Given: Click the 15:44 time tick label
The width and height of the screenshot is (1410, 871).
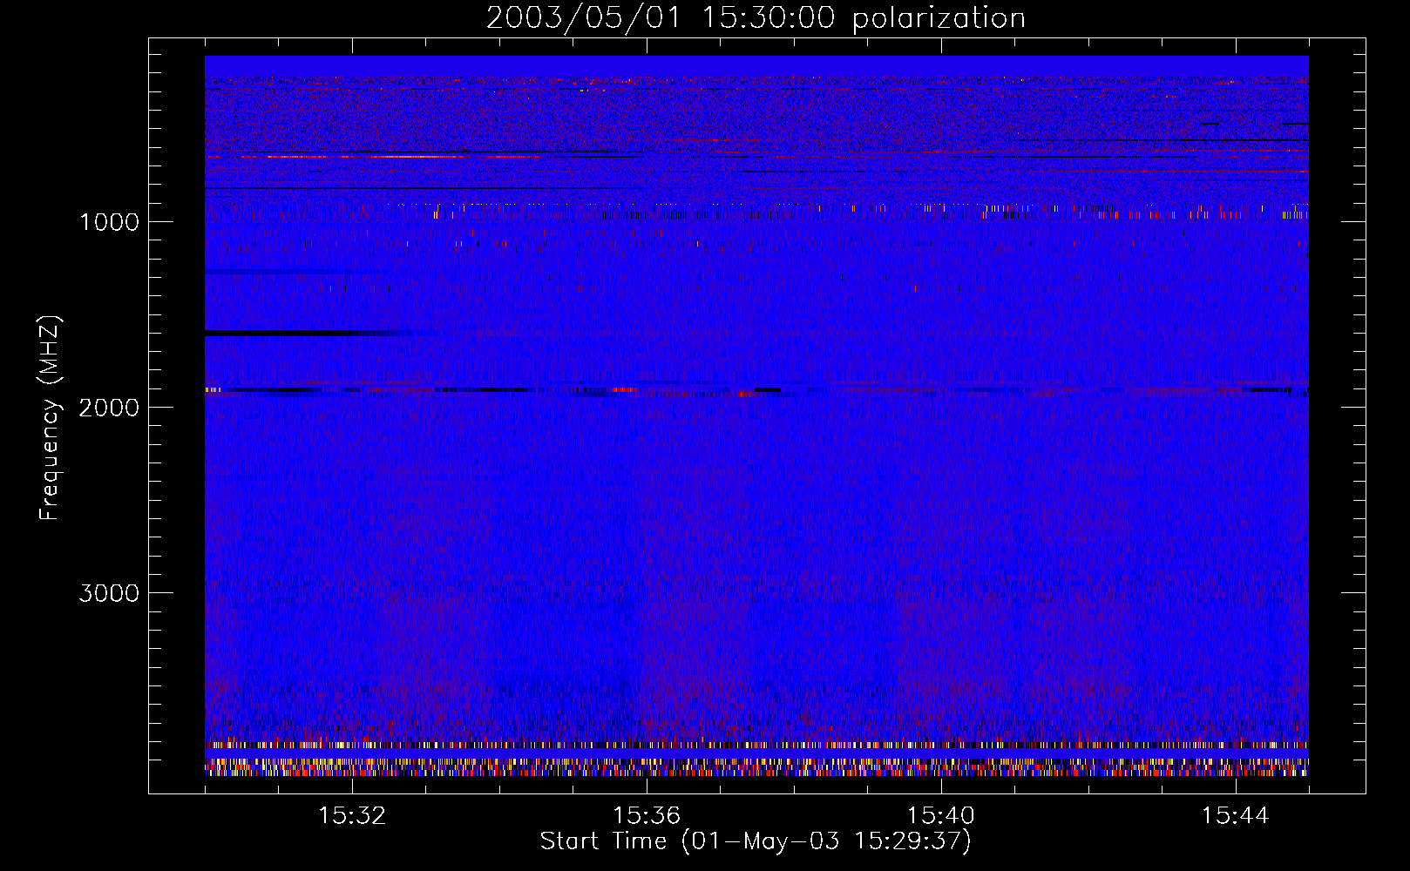Looking at the screenshot, I should point(1235,816).
